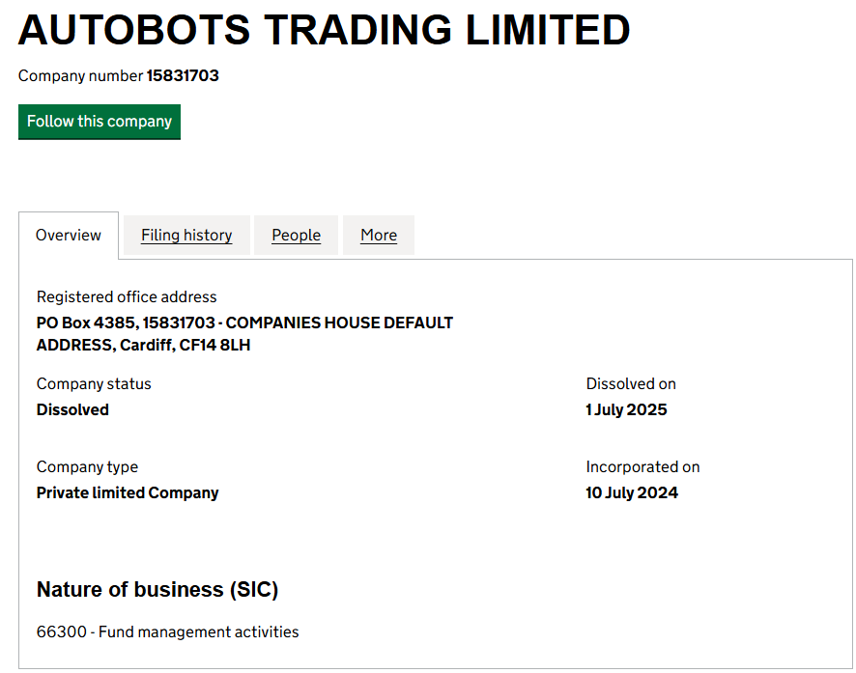Open the More tab
Viewport: 856px width, 673px height.
coord(379,236)
